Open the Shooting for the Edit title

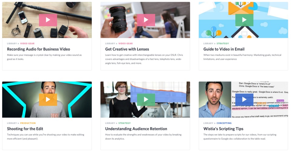(25, 129)
